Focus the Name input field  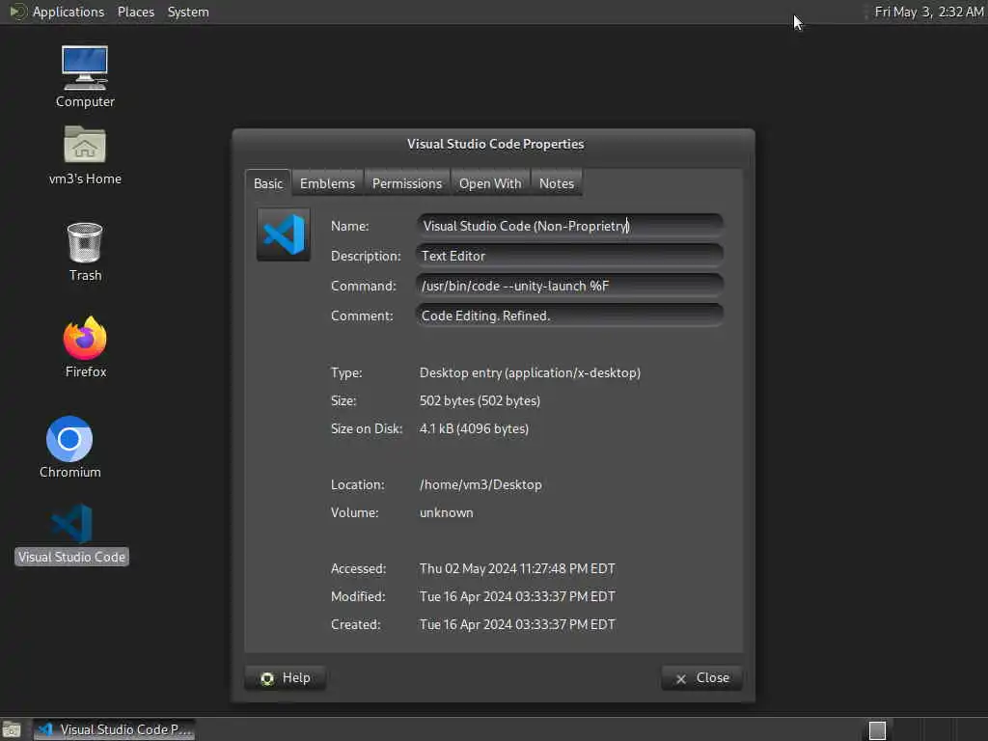[x=569, y=226]
